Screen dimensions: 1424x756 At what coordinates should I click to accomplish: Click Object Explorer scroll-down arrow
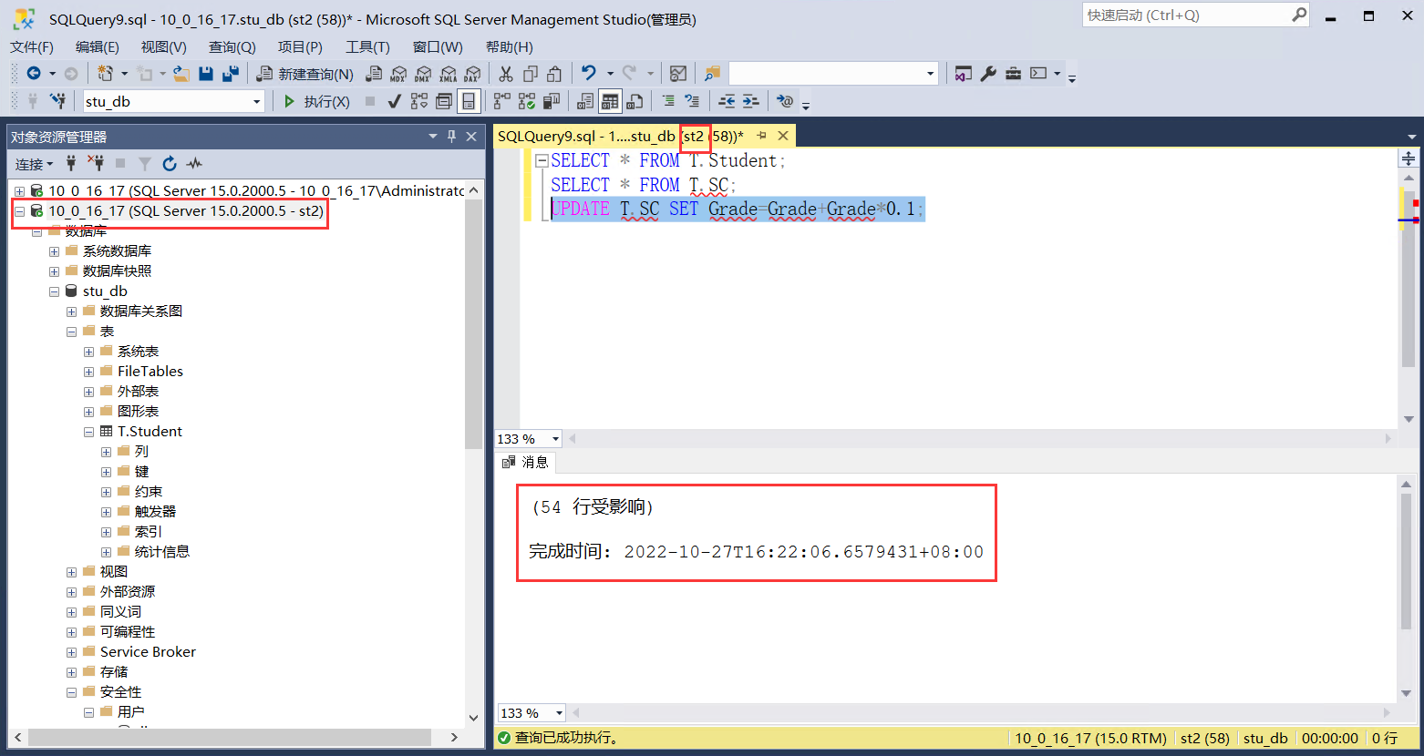click(x=473, y=718)
